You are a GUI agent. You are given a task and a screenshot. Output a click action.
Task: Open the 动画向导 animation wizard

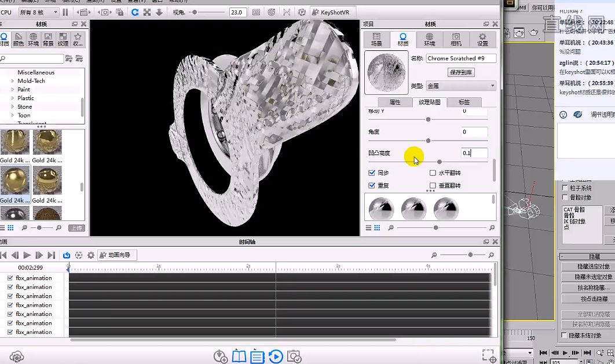click(117, 255)
